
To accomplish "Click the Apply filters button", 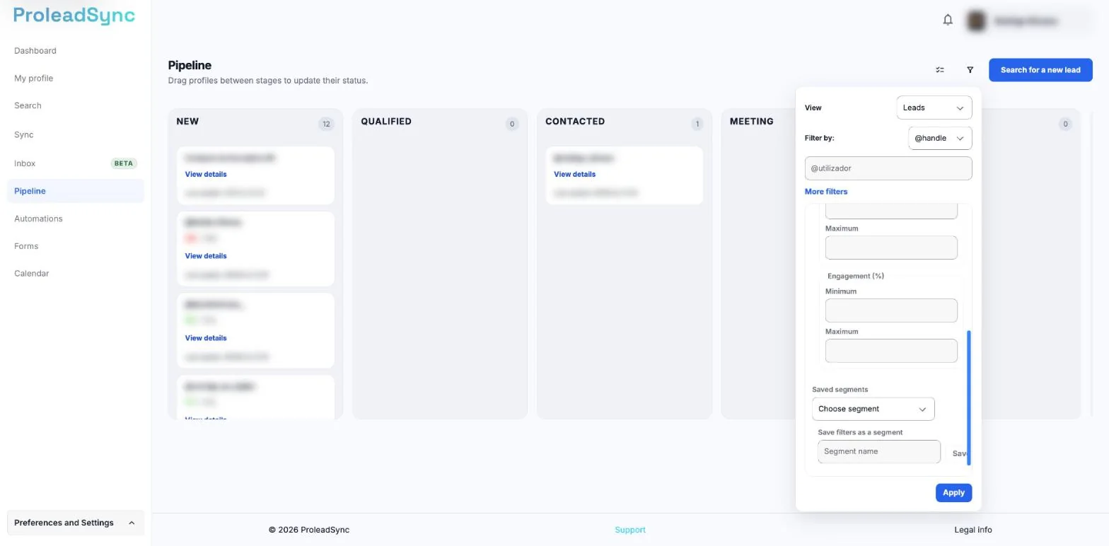I will tap(953, 493).
